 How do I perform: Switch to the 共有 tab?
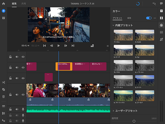click(x=24, y=4)
